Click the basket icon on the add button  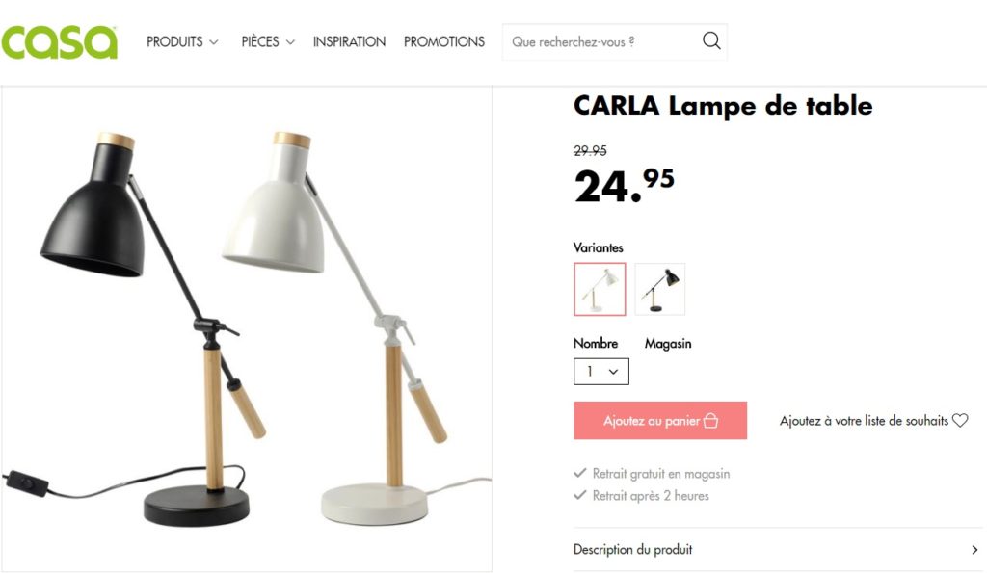pyautogui.click(x=710, y=421)
